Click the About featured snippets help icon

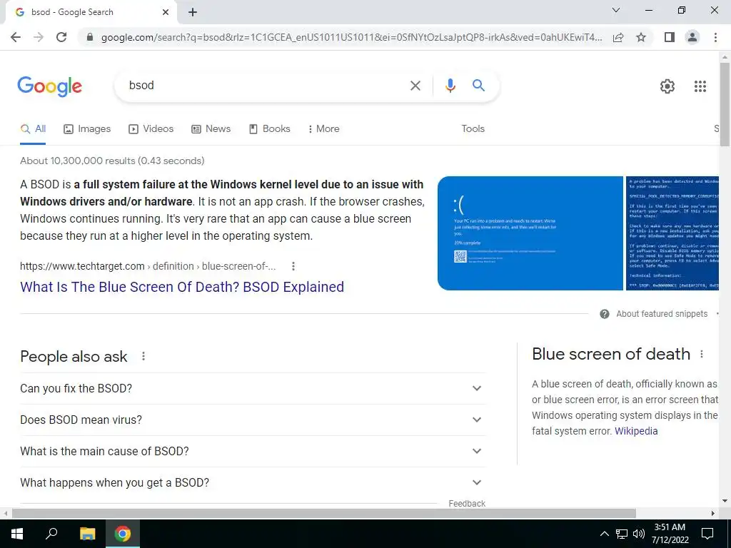(604, 314)
